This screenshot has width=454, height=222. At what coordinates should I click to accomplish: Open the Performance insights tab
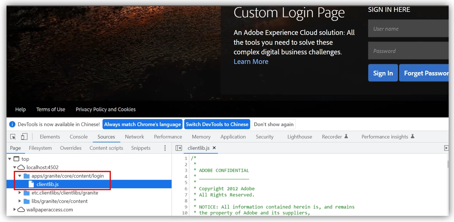(388, 137)
